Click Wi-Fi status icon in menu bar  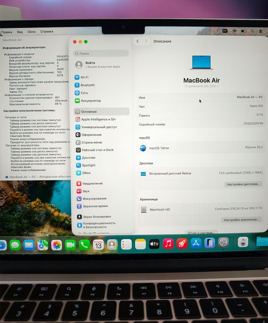tap(234, 31)
